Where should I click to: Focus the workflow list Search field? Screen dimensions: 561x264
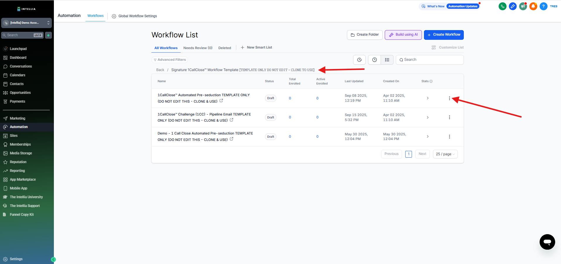430,60
